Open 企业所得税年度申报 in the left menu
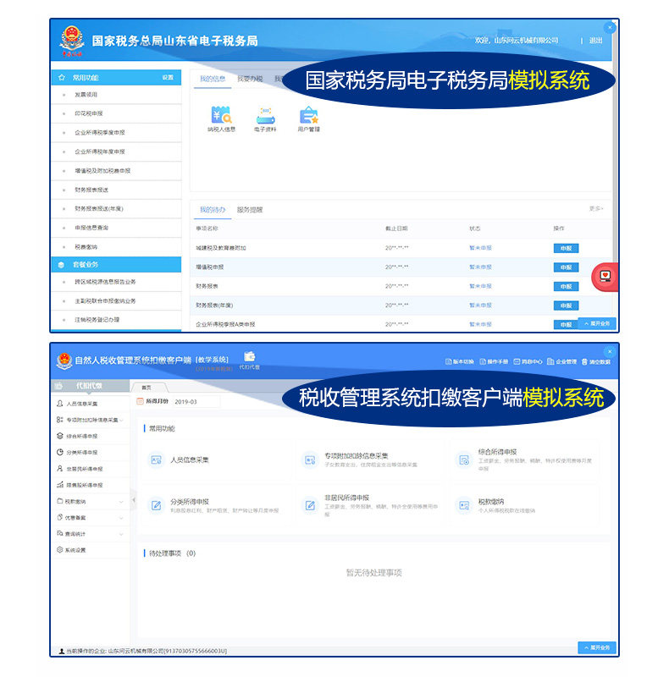Image resolution: width=669 pixels, height=677 pixels. click(x=116, y=151)
